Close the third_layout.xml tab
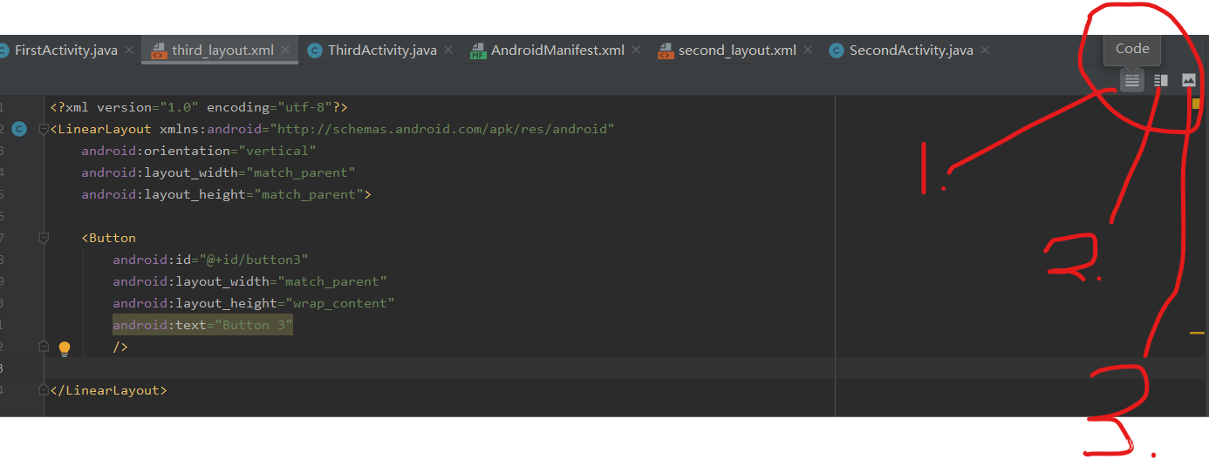 pos(286,51)
